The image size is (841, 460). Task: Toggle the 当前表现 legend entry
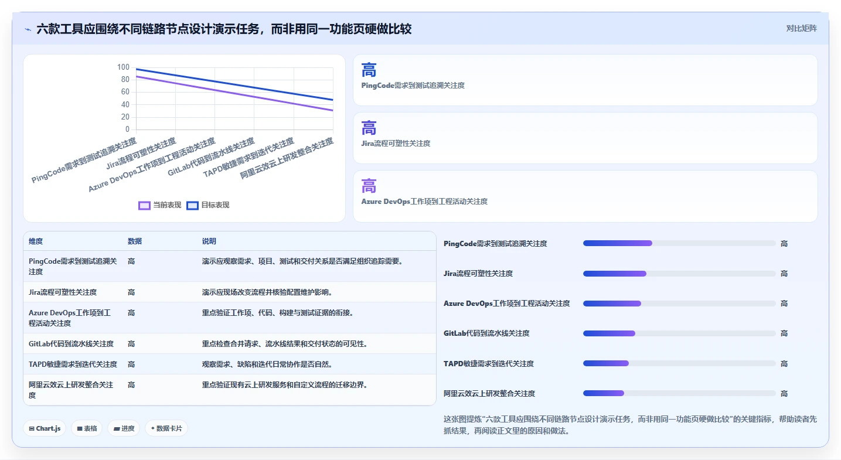pos(160,205)
